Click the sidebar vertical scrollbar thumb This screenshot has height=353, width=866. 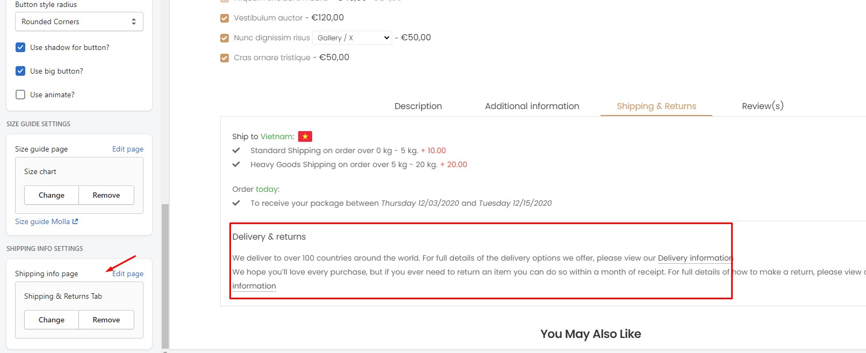(165, 276)
